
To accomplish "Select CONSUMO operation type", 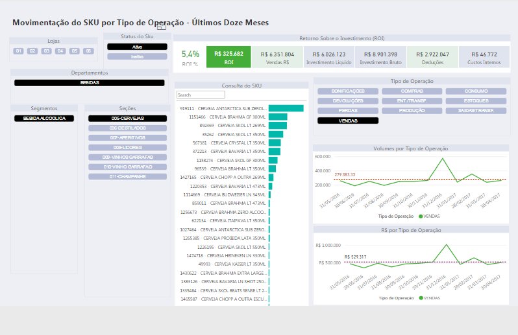I will click(x=476, y=91).
